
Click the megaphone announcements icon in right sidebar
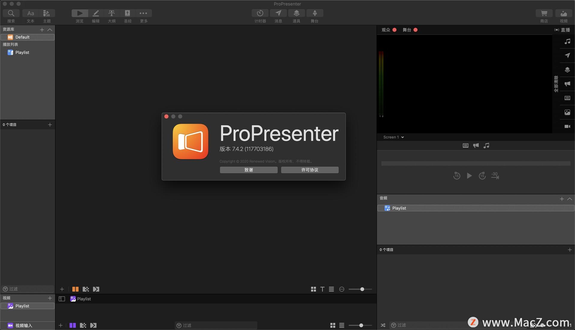pyautogui.click(x=567, y=84)
